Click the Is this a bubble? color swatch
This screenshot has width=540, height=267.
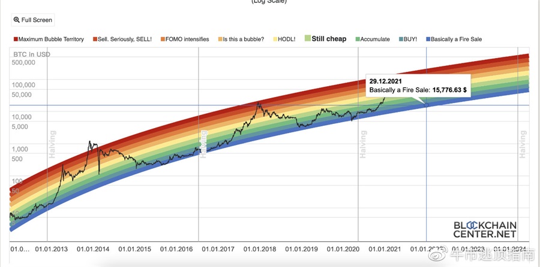pos(219,39)
